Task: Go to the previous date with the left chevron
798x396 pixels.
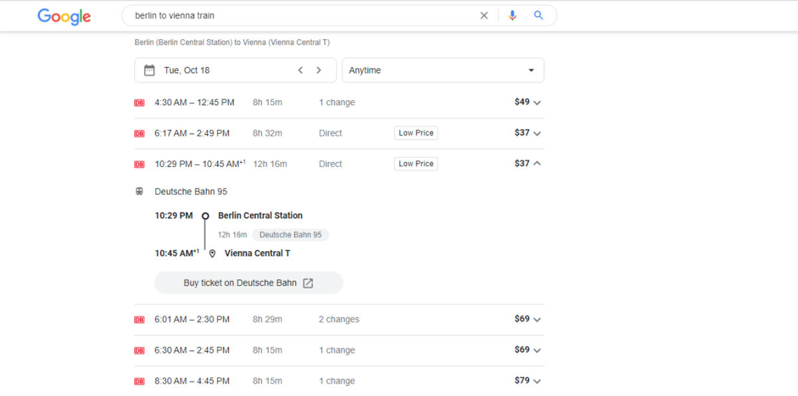Action: click(x=300, y=69)
